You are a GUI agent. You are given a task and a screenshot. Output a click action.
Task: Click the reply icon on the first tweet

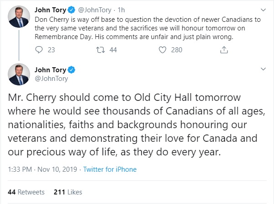pyautogui.click(x=39, y=50)
